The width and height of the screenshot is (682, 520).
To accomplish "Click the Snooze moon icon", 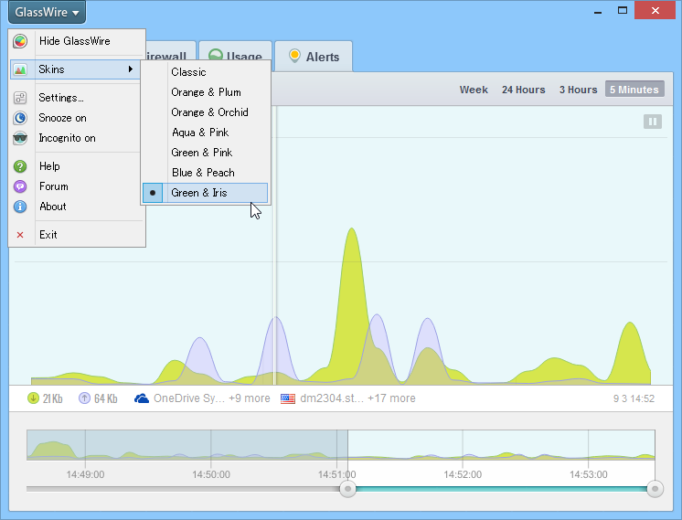I will coord(20,118).
